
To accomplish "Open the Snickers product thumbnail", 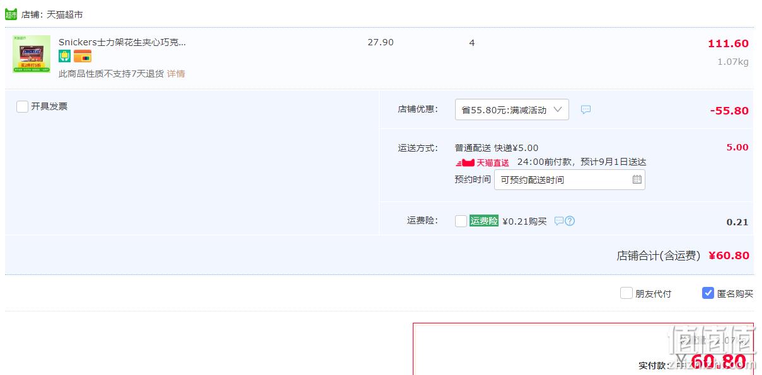I will pos(32,54).
